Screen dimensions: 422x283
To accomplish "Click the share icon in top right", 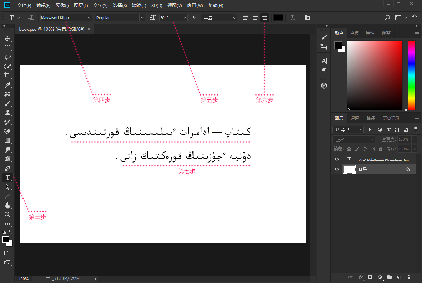I will tap(415, 17).
